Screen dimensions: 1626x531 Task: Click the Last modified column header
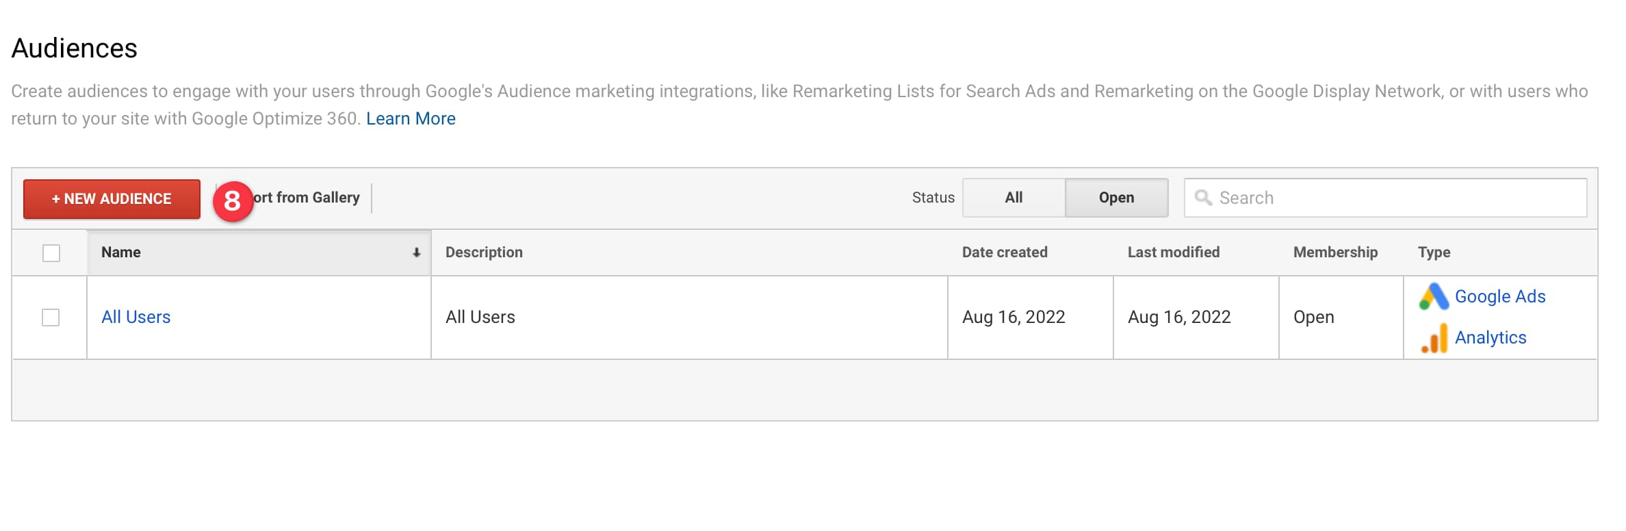[1174, 252]
